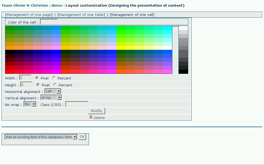Click the red X Delete icon
Image resolution: width=264 pixels, height=165 pixels.
(x=91, y=117)
